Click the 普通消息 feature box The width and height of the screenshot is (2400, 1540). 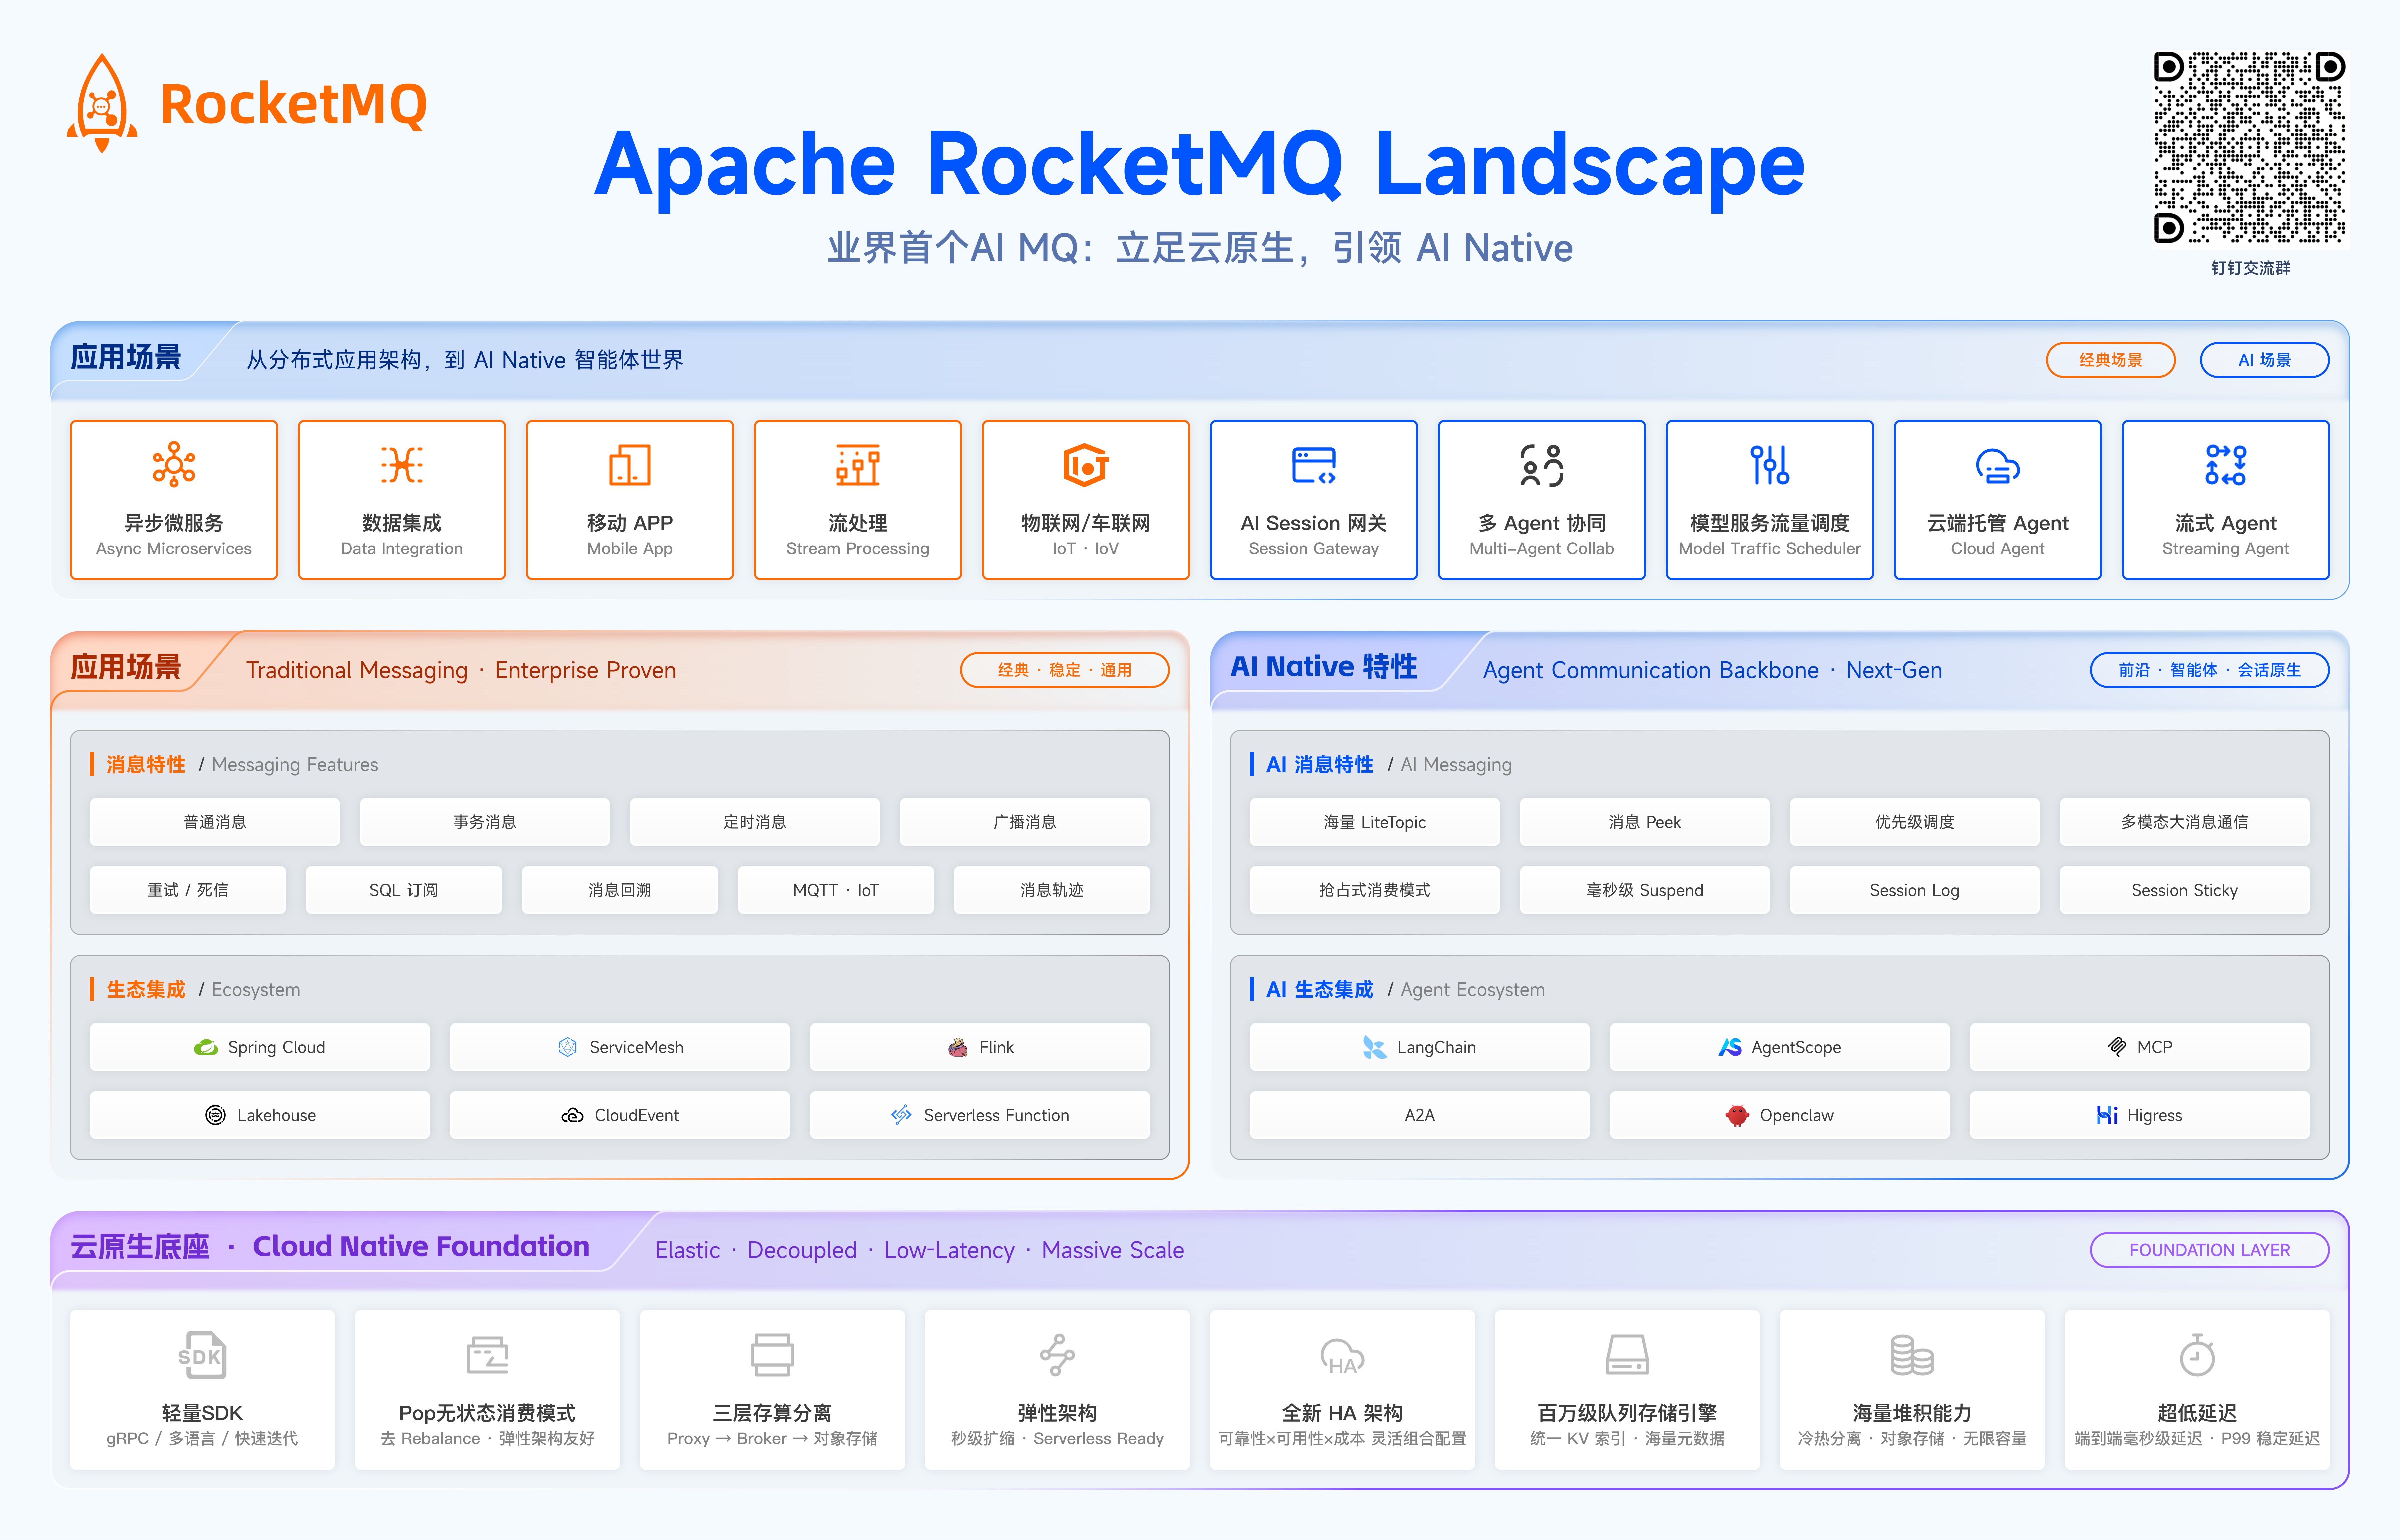[215, 822]
